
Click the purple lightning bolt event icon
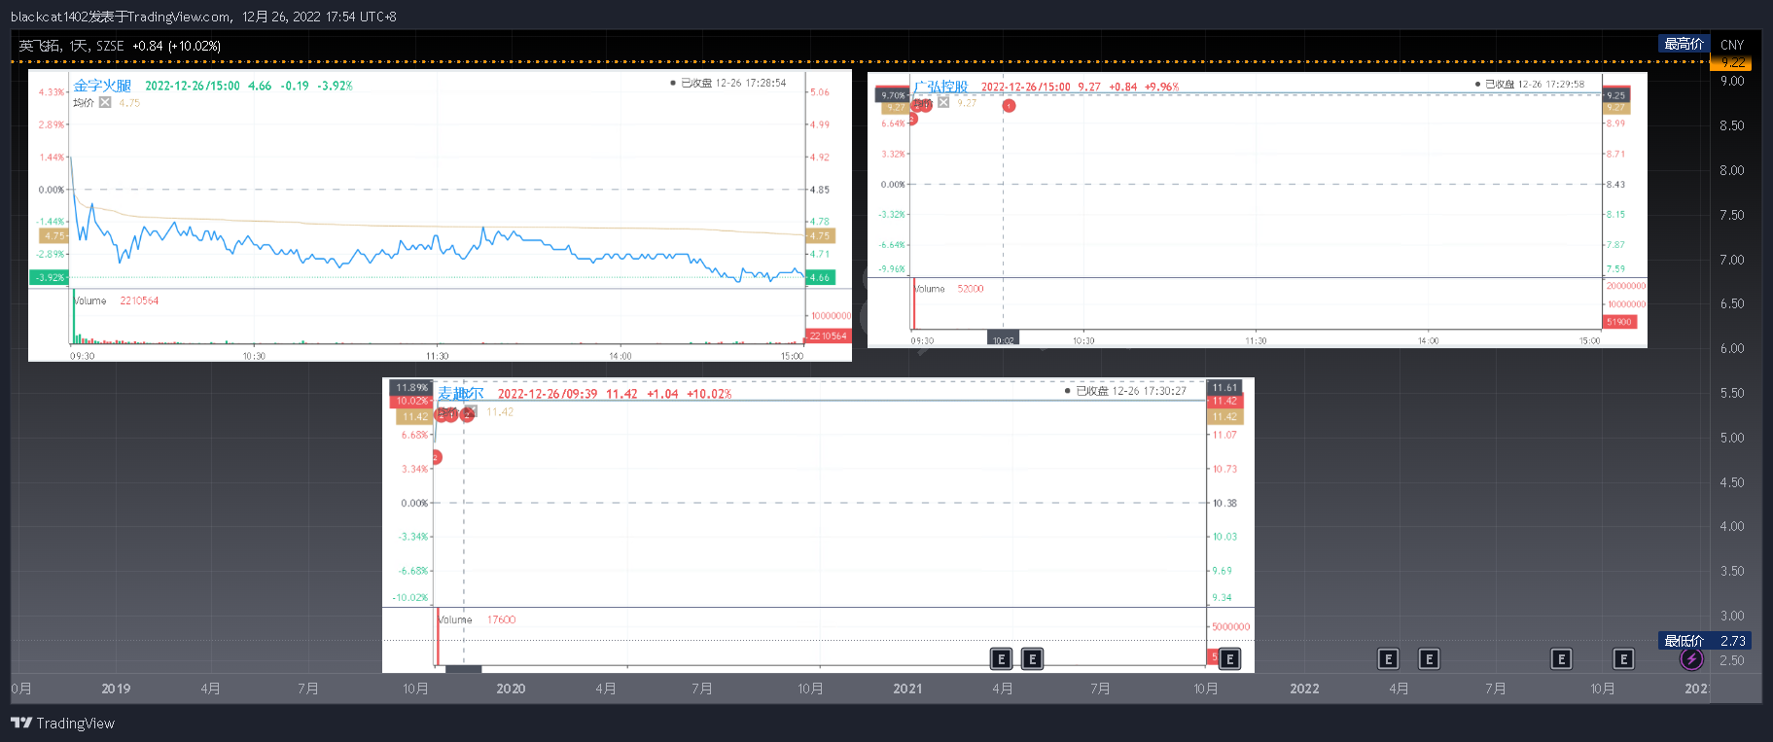click(x=1691, y=659)
